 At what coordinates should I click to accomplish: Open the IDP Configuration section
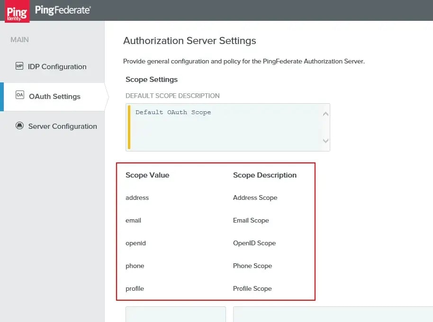coord(57,66)
